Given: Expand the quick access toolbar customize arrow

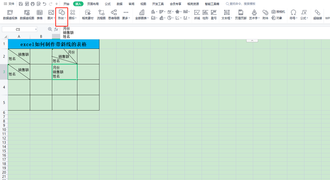Looking at the screenshot, I should click(x=57, y=4).
